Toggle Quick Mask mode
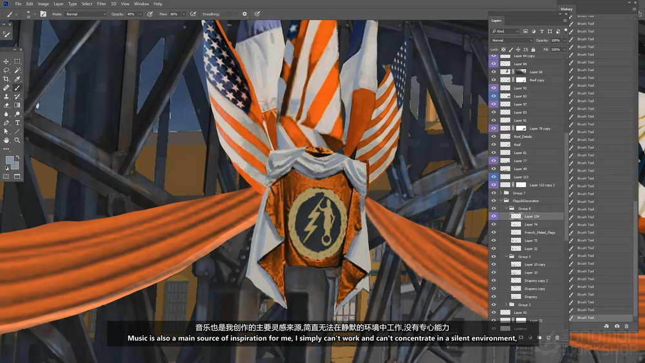This screenshot has width=645, height=363. 6,177
